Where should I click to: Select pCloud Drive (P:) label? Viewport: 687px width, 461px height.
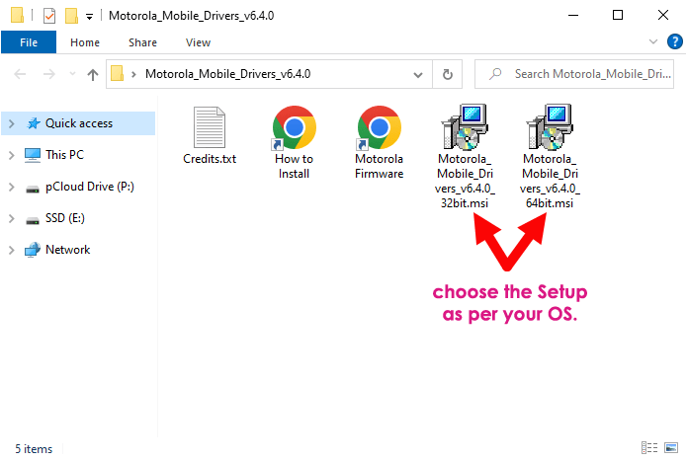point(90,187)
